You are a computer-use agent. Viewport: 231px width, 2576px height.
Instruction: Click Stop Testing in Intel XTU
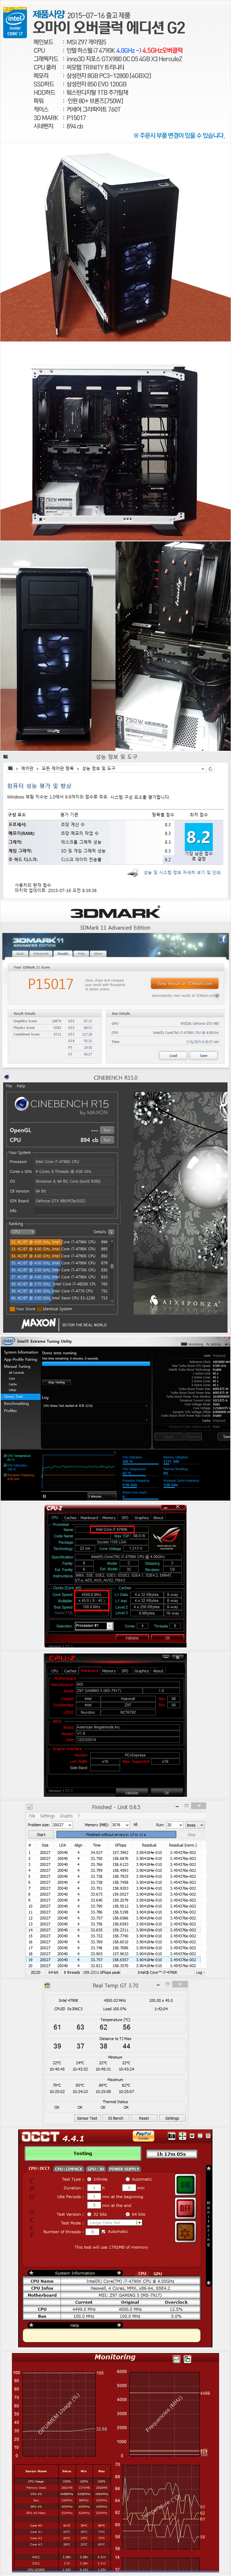(x=57, y=1382)
